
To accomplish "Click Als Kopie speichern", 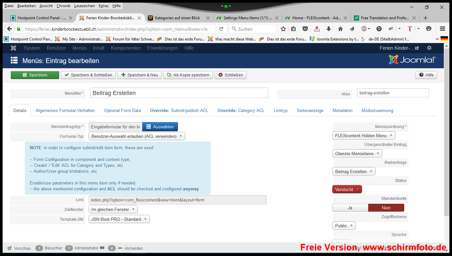I will coord(188,75).
